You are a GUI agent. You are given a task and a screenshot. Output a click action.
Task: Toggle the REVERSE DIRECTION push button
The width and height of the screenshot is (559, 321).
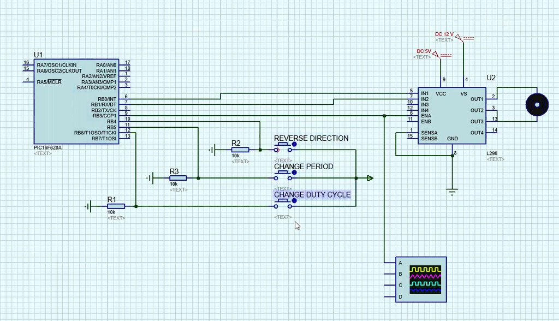coord(283,147)
